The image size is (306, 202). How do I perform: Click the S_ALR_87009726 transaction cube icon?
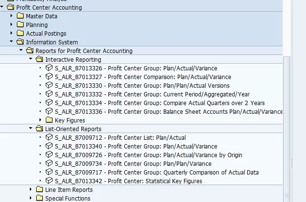49,155
